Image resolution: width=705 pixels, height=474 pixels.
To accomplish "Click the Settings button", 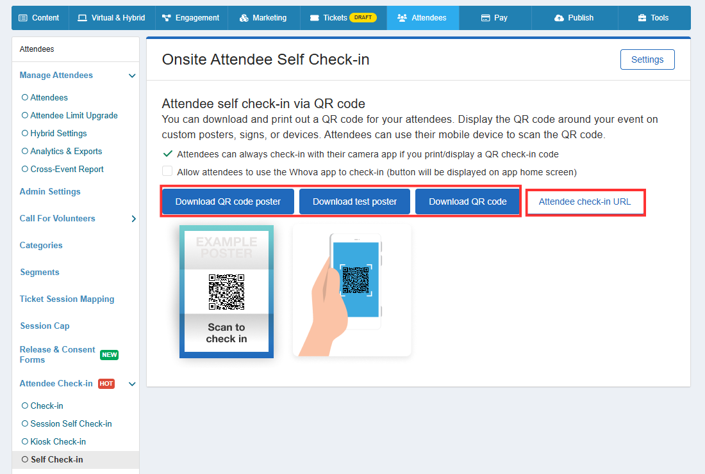I will click(647, 59).
